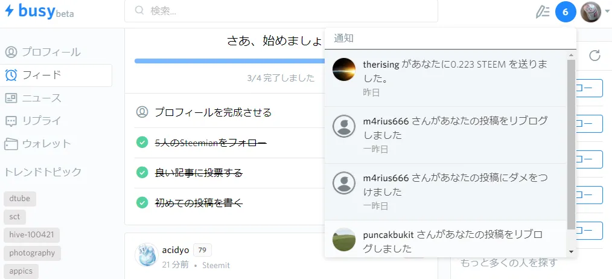The image size is (612, 279).
Task: Open the write post pencil icon
Action: 543,11
